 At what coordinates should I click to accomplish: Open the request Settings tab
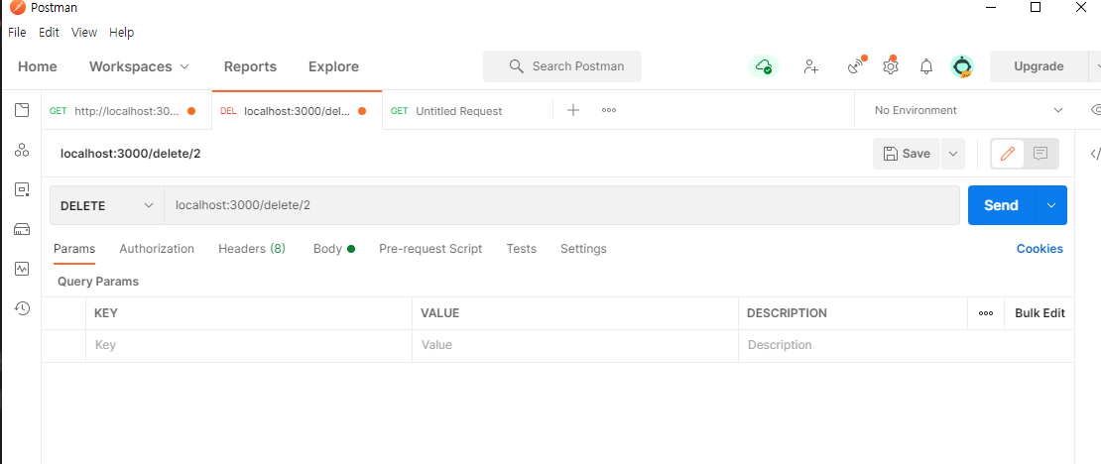coord(583,249)
